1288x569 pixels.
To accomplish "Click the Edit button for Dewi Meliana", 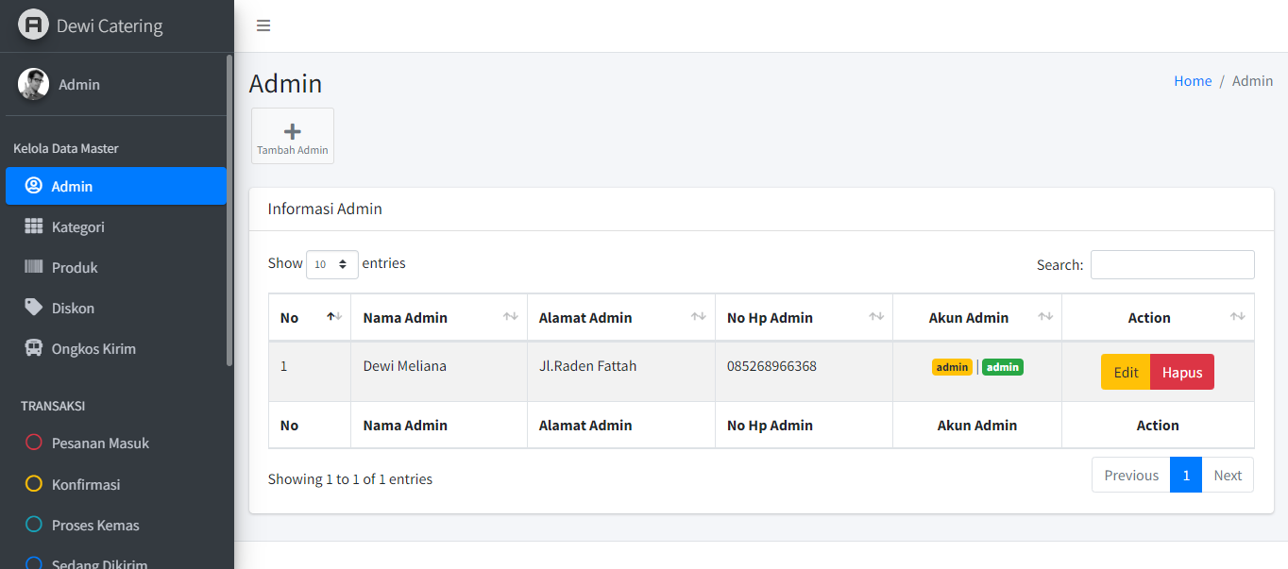I will coord(1126,372).
